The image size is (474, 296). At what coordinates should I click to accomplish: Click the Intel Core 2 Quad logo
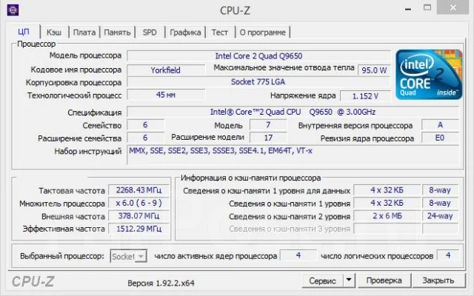pyautogui.click(x=429, y=75)
